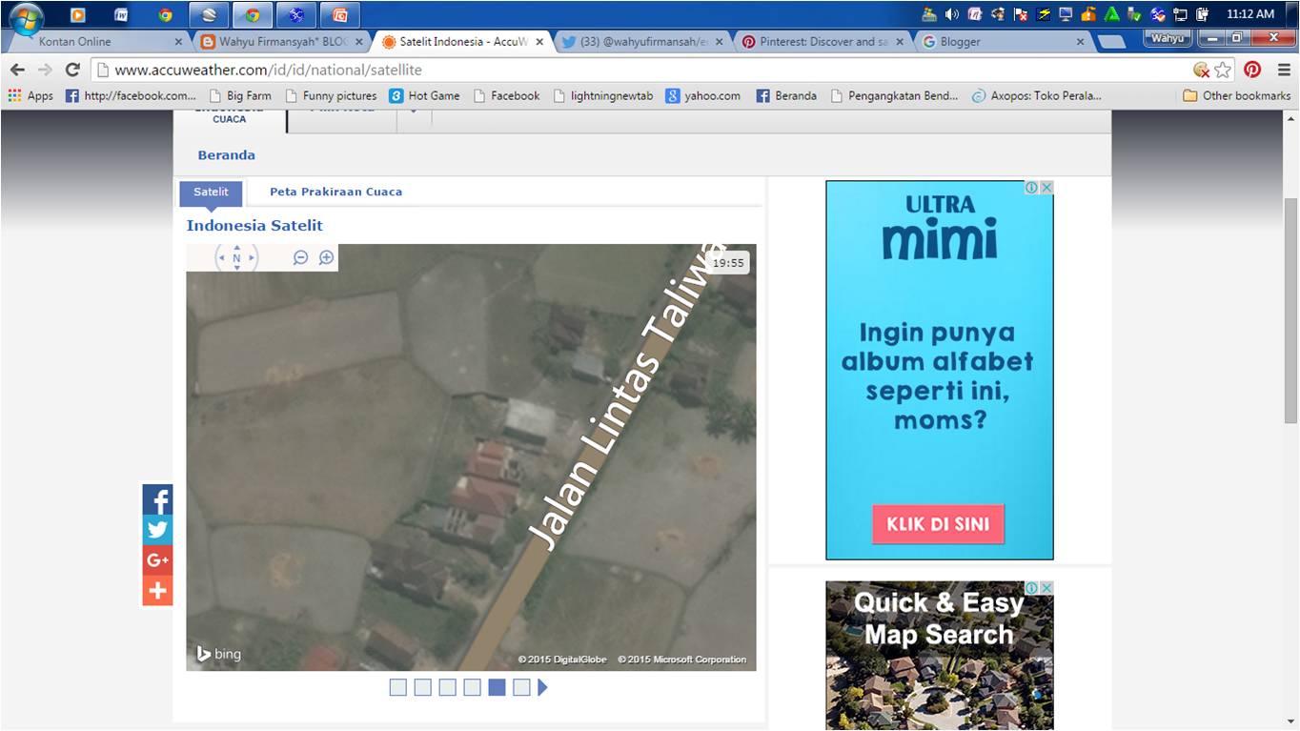Switch to Blogger tab
The height and width of the screenshot is (731, 1300).
tap(1003, 41)
